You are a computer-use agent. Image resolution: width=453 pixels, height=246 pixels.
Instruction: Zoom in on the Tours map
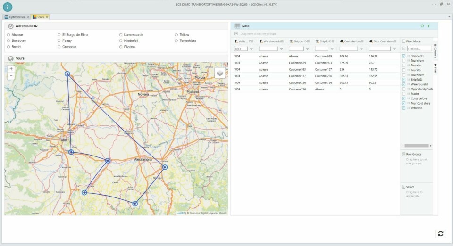click(x=11, y=69)
